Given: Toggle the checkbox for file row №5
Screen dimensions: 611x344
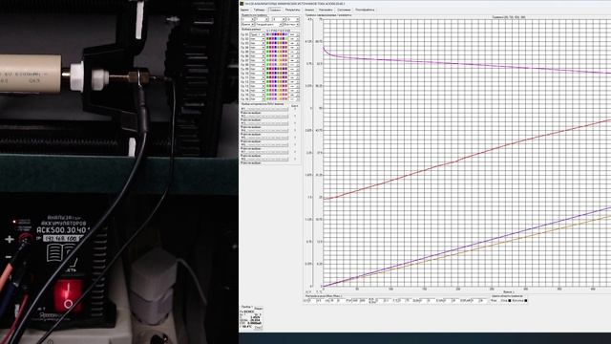Looking at the screenshot, I should [x=295, y=138].
